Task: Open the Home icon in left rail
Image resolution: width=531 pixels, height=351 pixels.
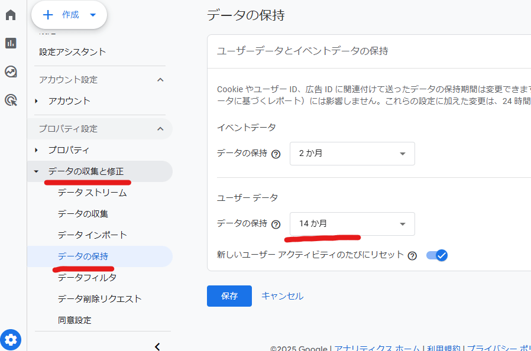Action: (x=11, y=15)
